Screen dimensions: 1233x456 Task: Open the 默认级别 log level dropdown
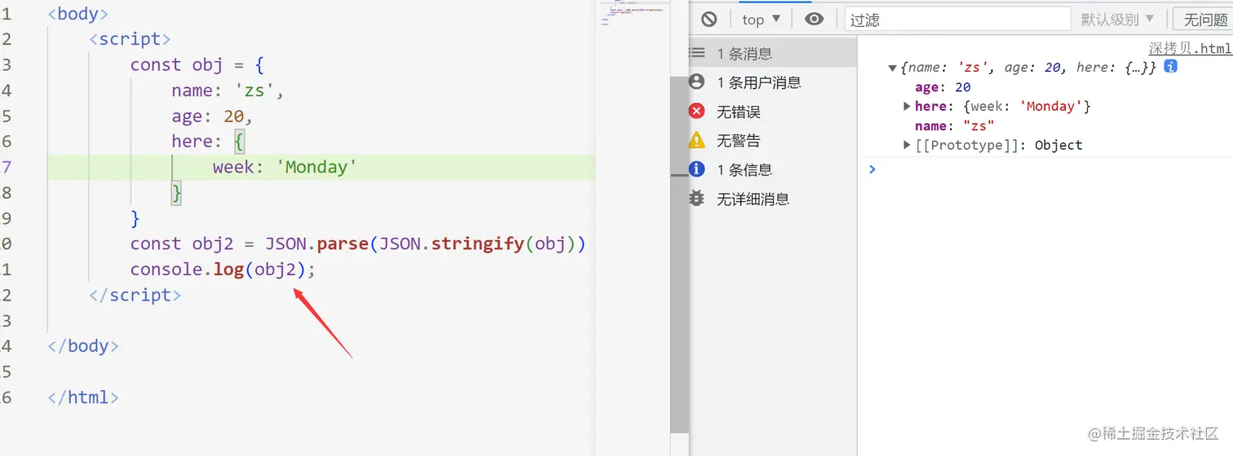coord(1118,19)
